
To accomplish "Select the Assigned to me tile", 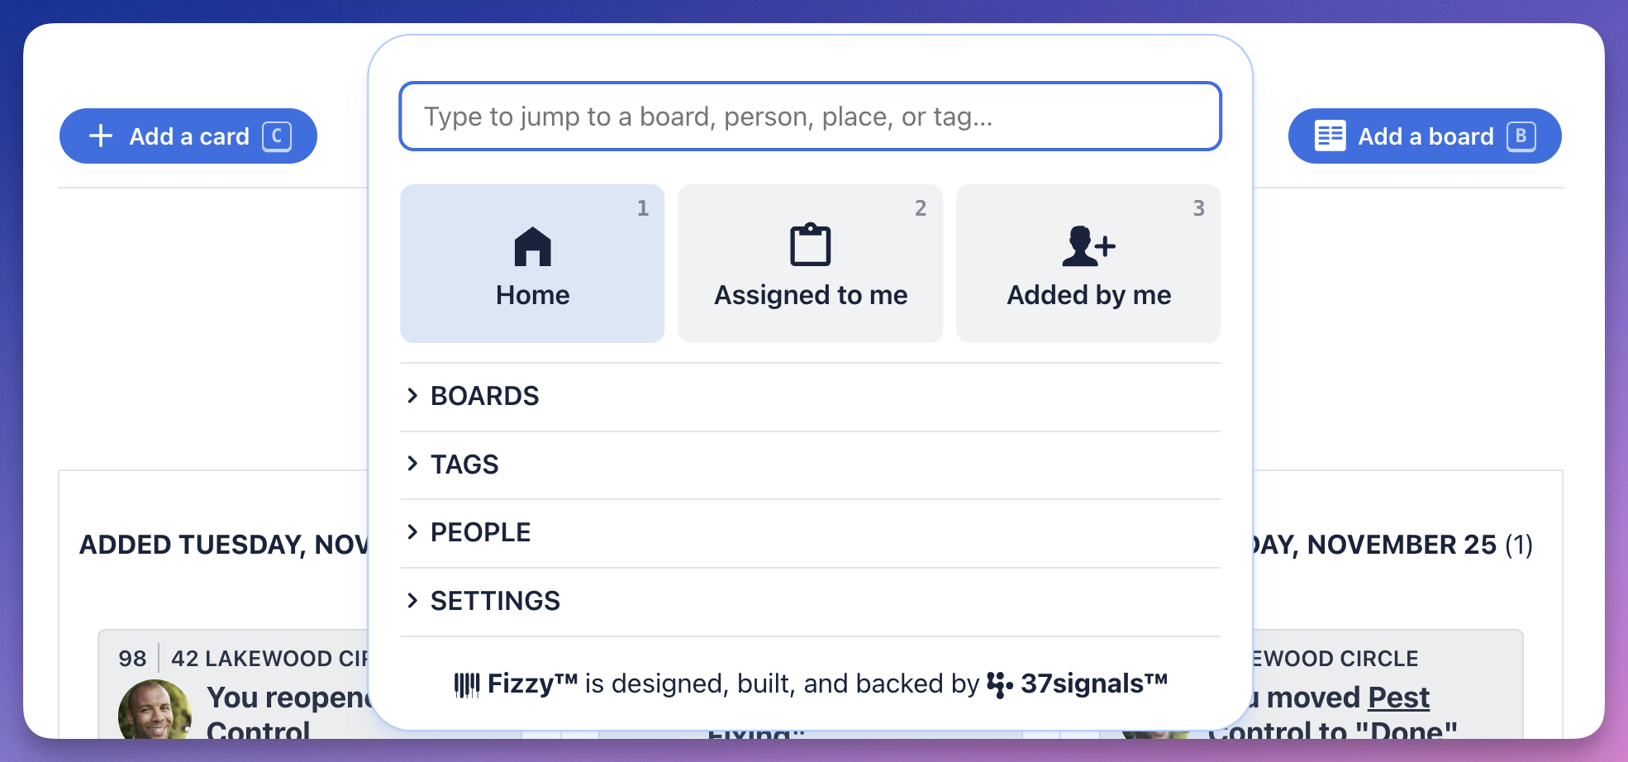I will [810, 264].
